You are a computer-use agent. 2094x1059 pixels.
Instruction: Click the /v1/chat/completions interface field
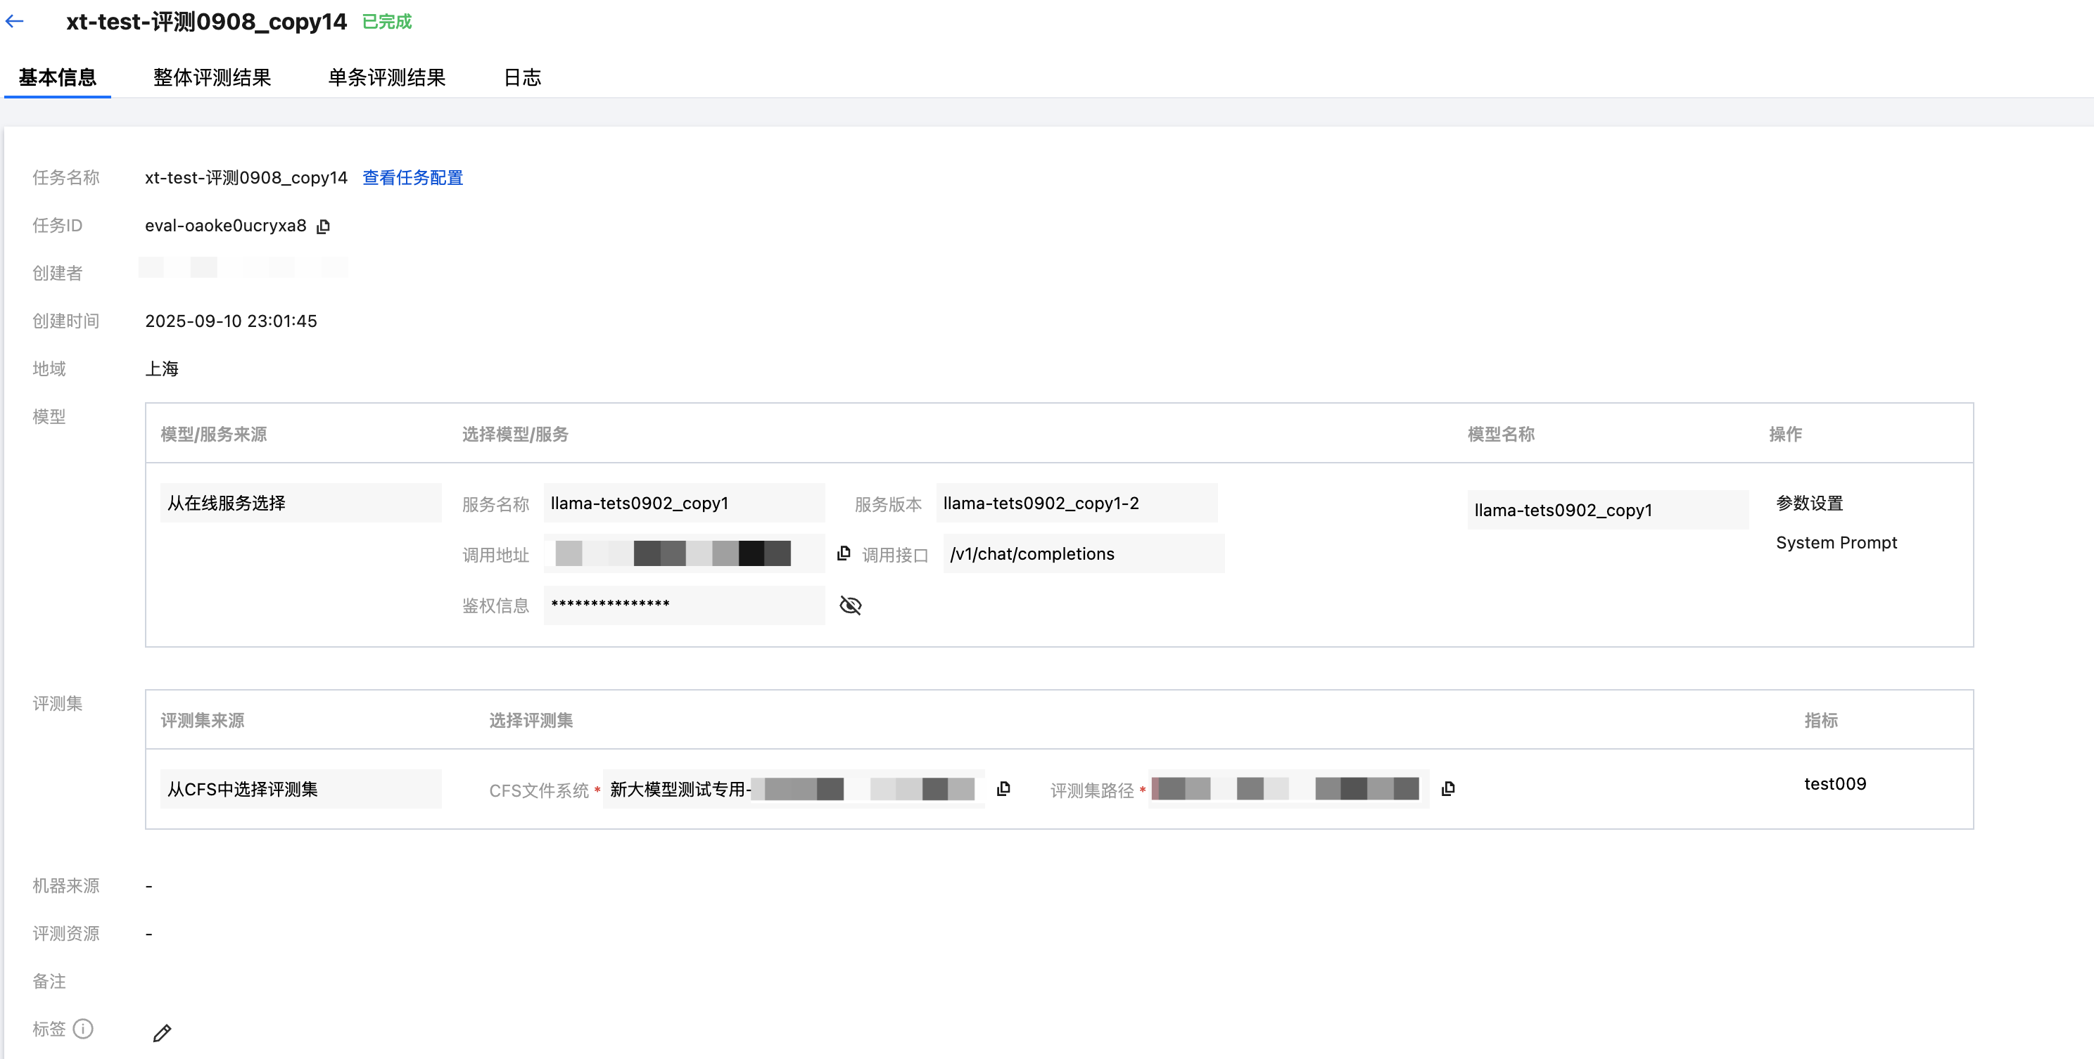coord(1082,554)
